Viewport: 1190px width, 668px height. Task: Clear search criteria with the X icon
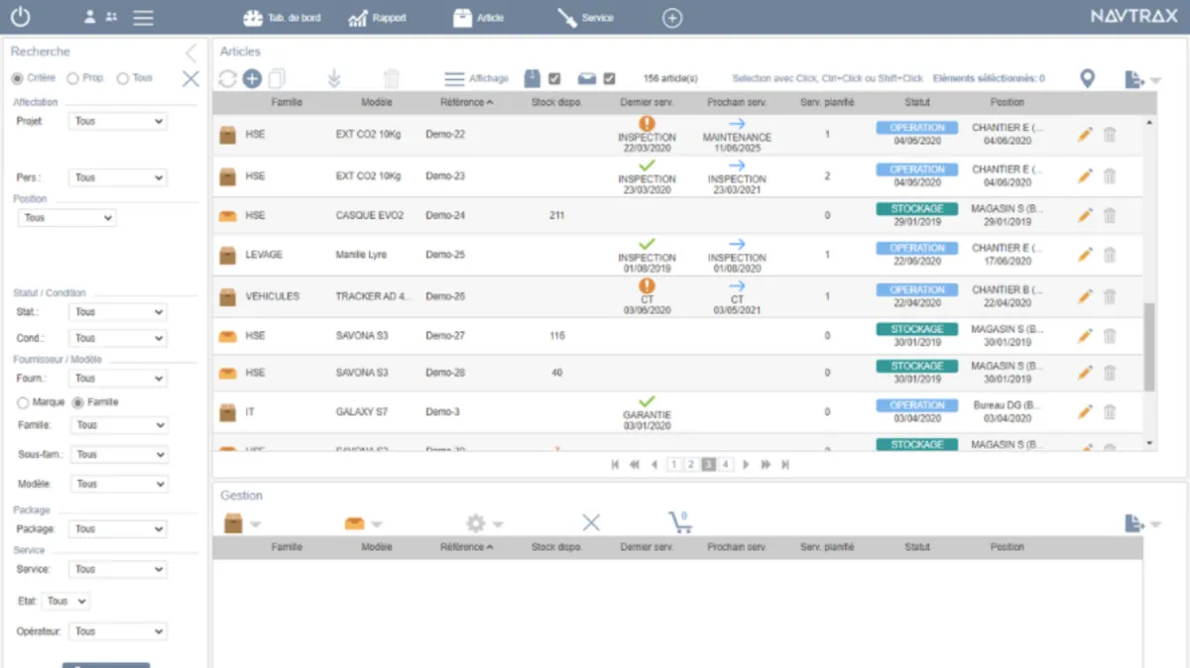[190, 78]
